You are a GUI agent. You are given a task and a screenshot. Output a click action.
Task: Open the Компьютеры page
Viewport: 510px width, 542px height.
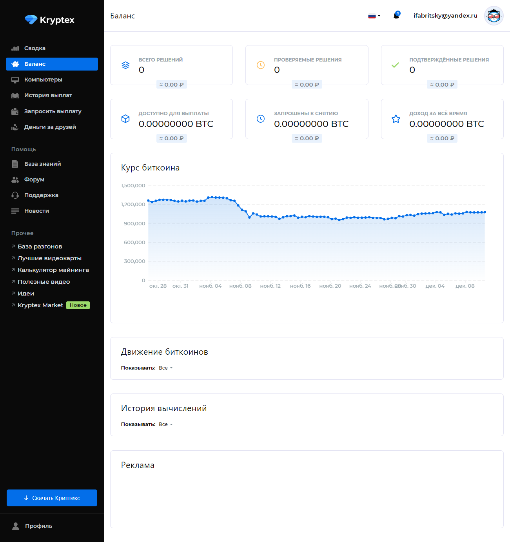click(x=52, y=80)
